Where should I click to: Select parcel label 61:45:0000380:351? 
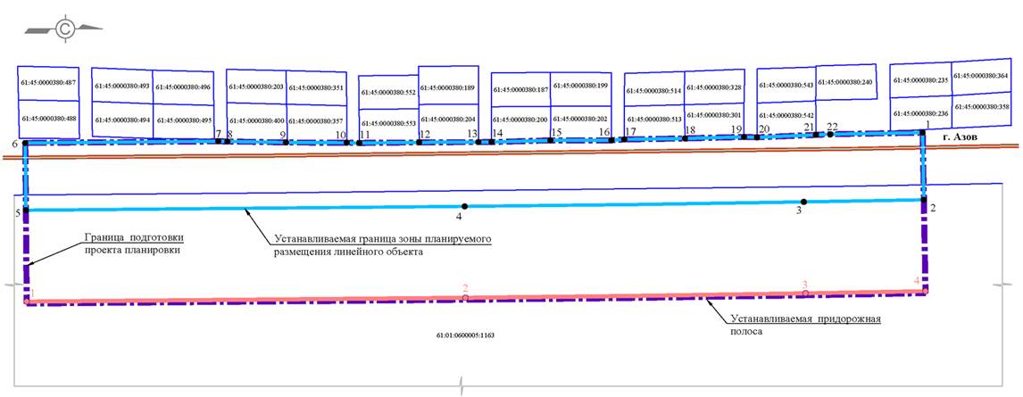tap(316, 87)
